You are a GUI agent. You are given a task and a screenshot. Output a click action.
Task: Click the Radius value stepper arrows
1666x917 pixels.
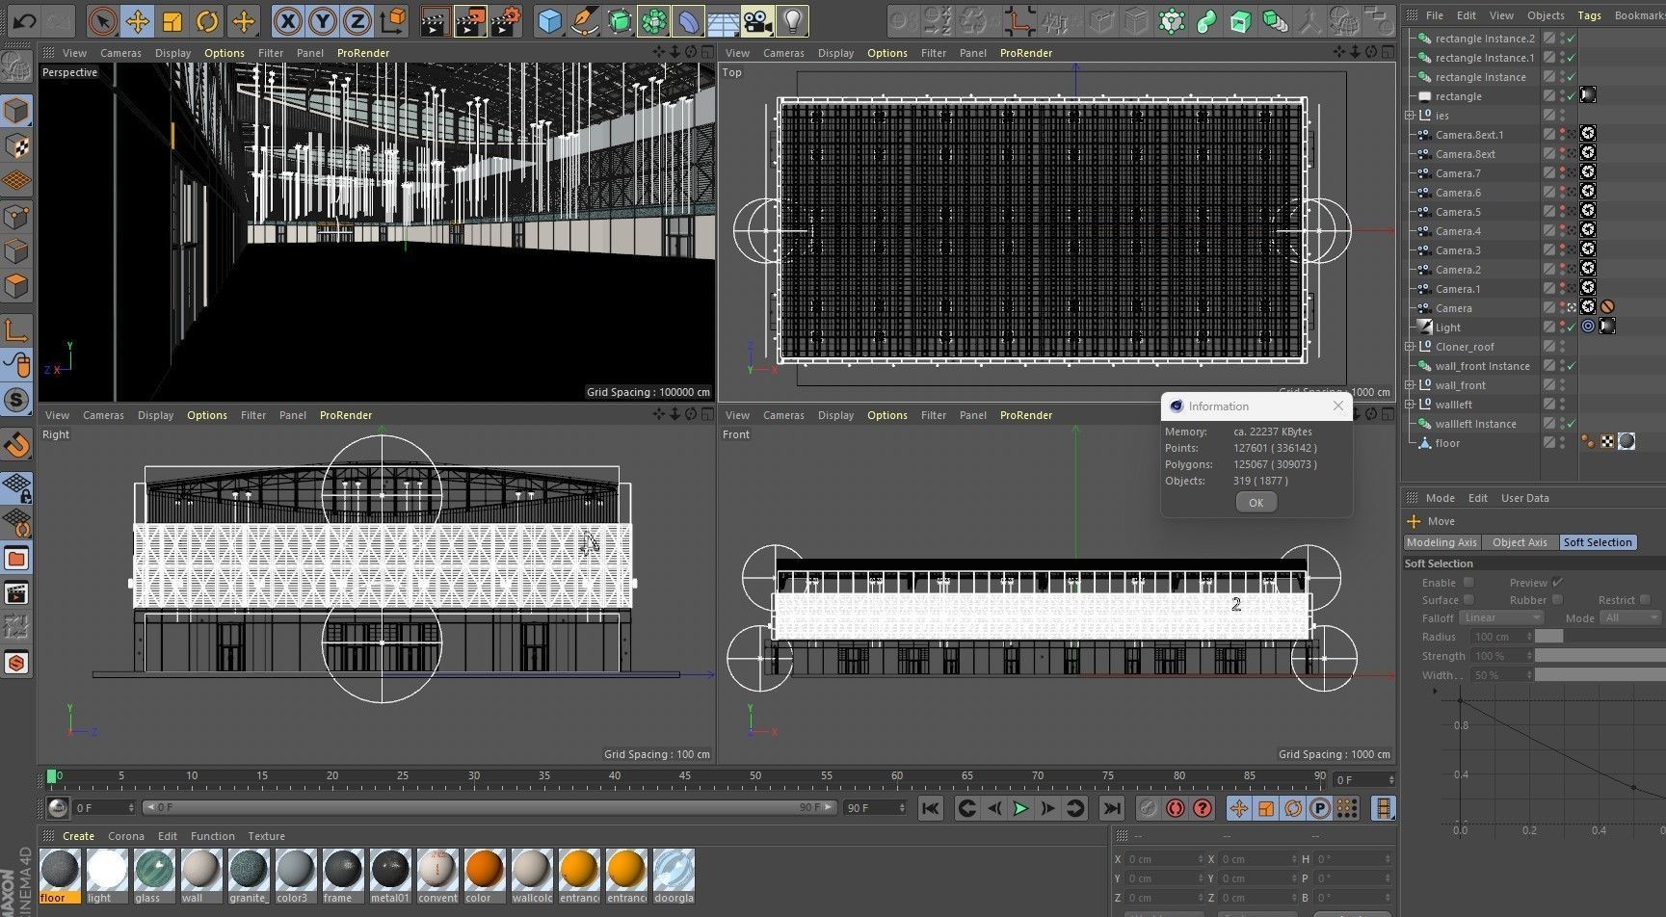(1529, 637)
